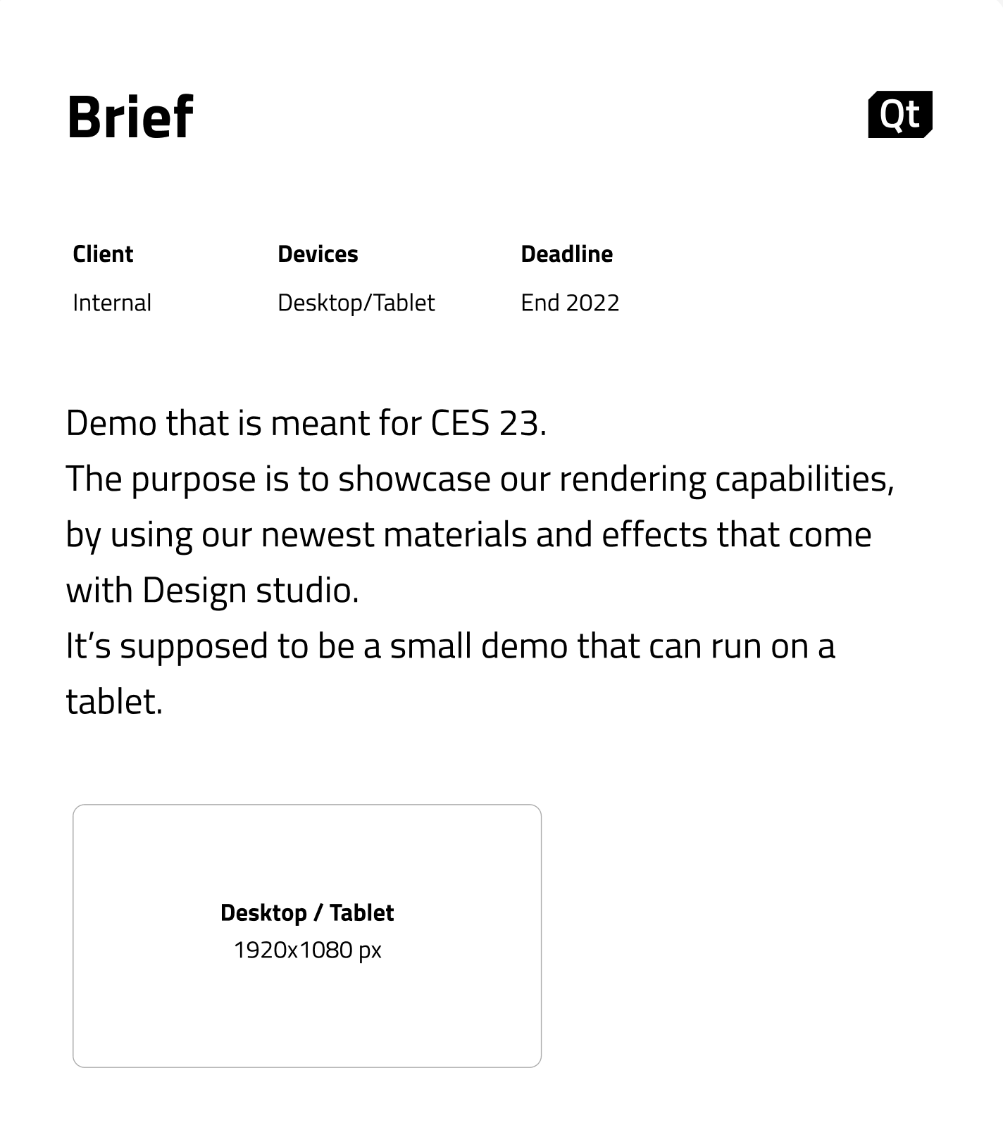Click the Qt logo icon
1003x1137 pixels.
point(900,114)
